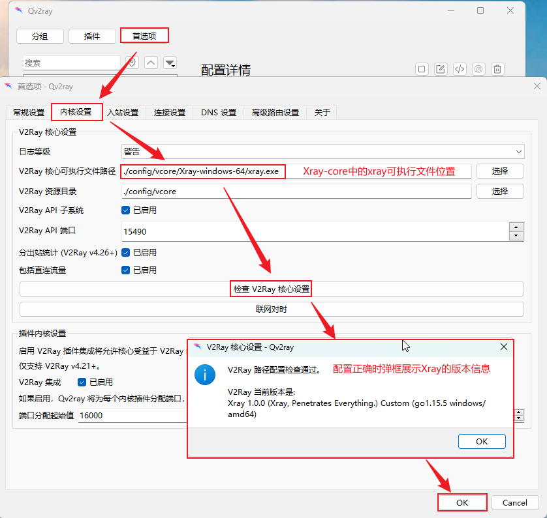This screenshot has height=518, width=547.
Task: Switch to the 入站设置 tab
Action: 123,112
